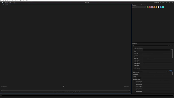Click the source monitor scrub bar
The image size is (174, 98).
pyautogui.click(x=66, y=90)
